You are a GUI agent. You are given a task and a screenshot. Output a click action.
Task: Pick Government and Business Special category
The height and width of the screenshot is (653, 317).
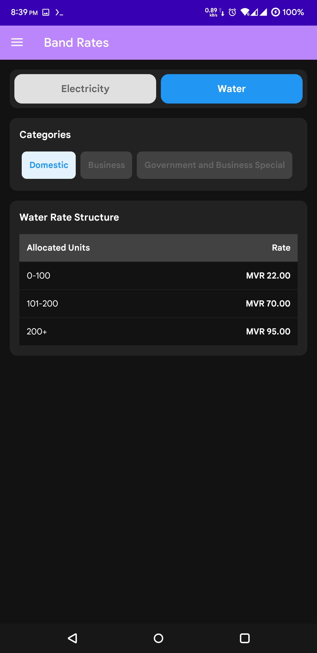pos(215,165)
